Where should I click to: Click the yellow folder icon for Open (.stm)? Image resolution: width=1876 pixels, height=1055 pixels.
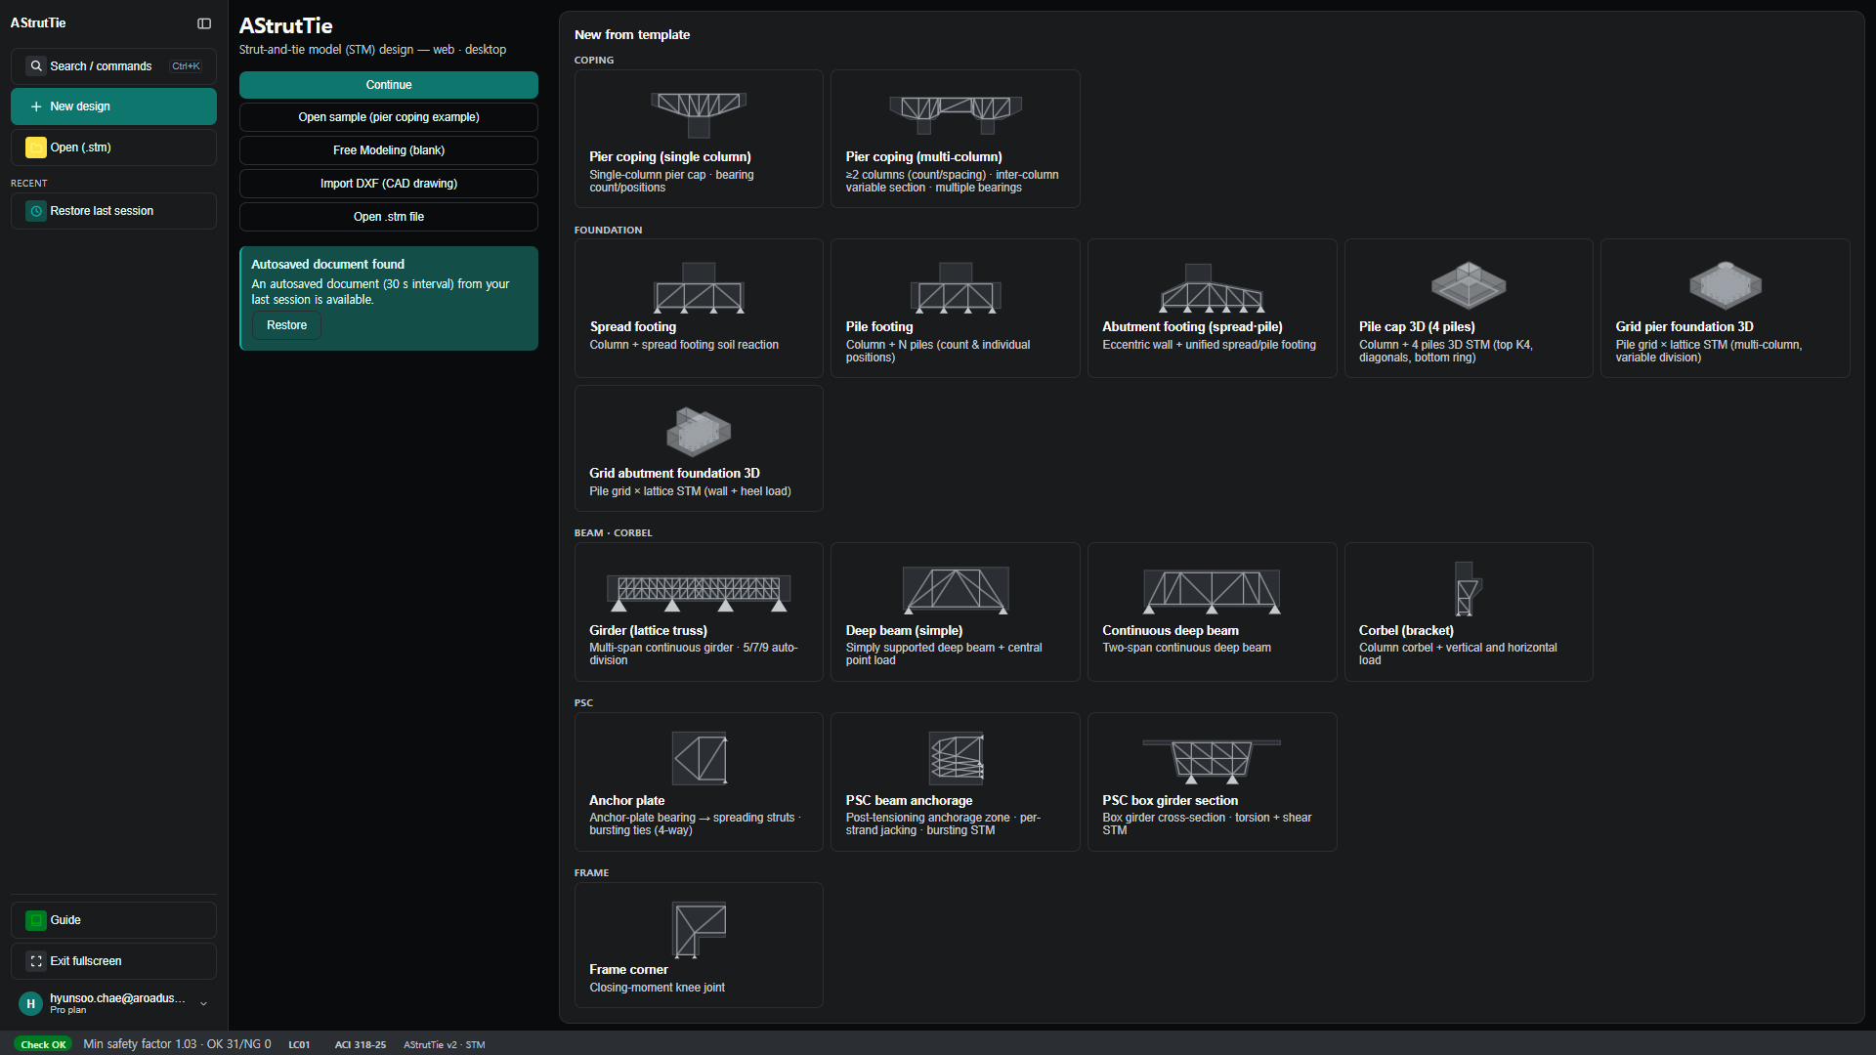(x=36, y=148)
